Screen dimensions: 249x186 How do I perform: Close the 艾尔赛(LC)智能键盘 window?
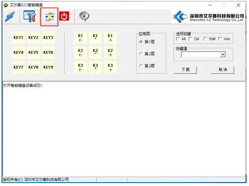point(238,5)
